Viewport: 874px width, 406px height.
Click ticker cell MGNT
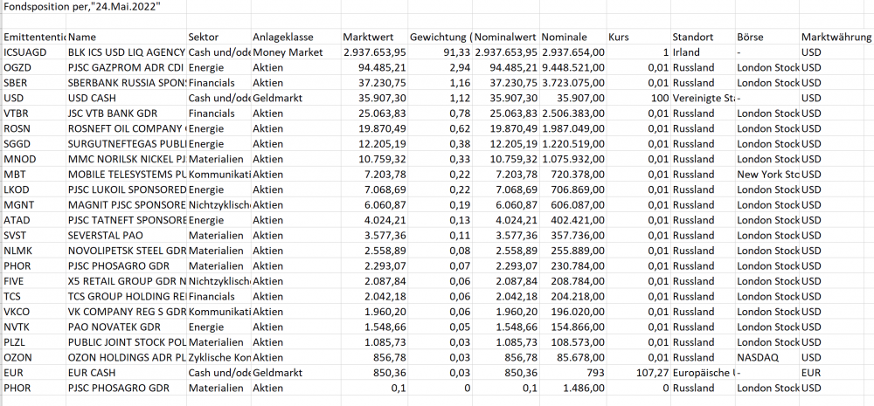pos(34,205)
